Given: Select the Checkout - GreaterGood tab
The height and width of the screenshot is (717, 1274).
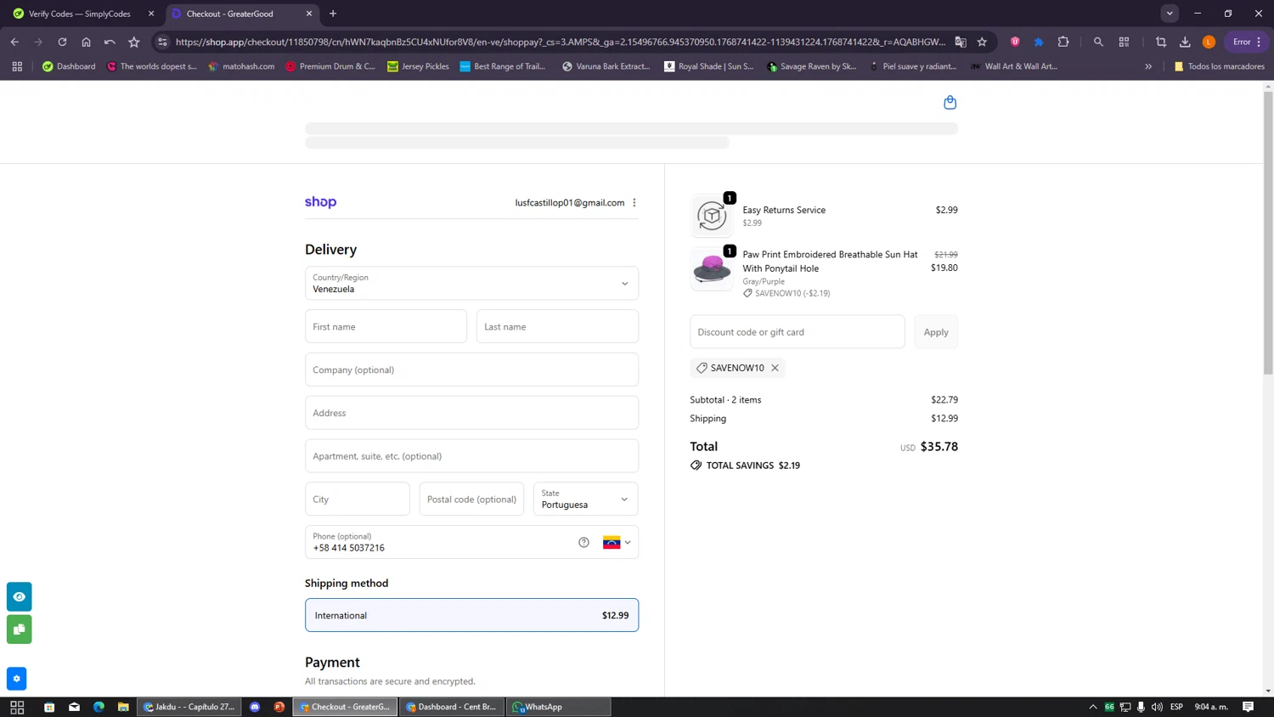Looking at the screenshot, I should click(x=241, y=14).
